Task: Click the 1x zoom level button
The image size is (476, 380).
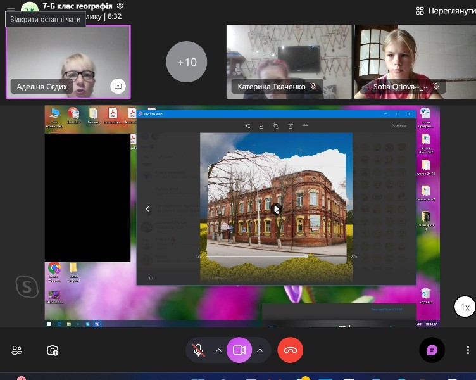Action: 465,308
